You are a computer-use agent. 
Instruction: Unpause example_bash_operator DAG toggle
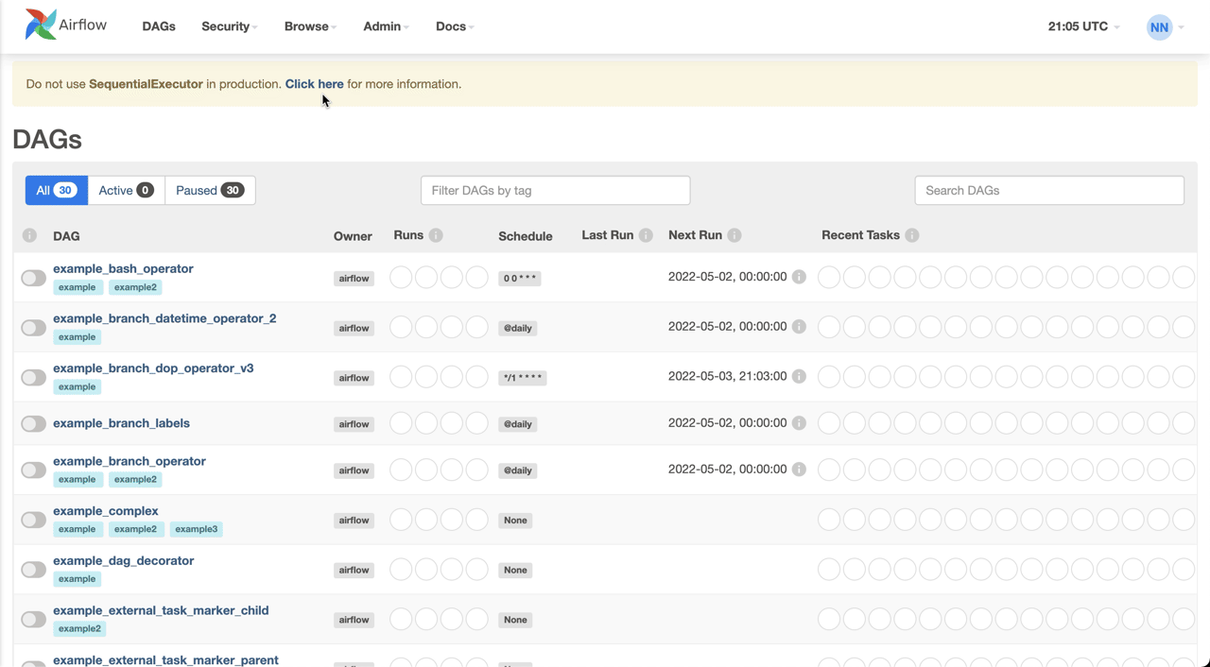(x=33, y=278)
